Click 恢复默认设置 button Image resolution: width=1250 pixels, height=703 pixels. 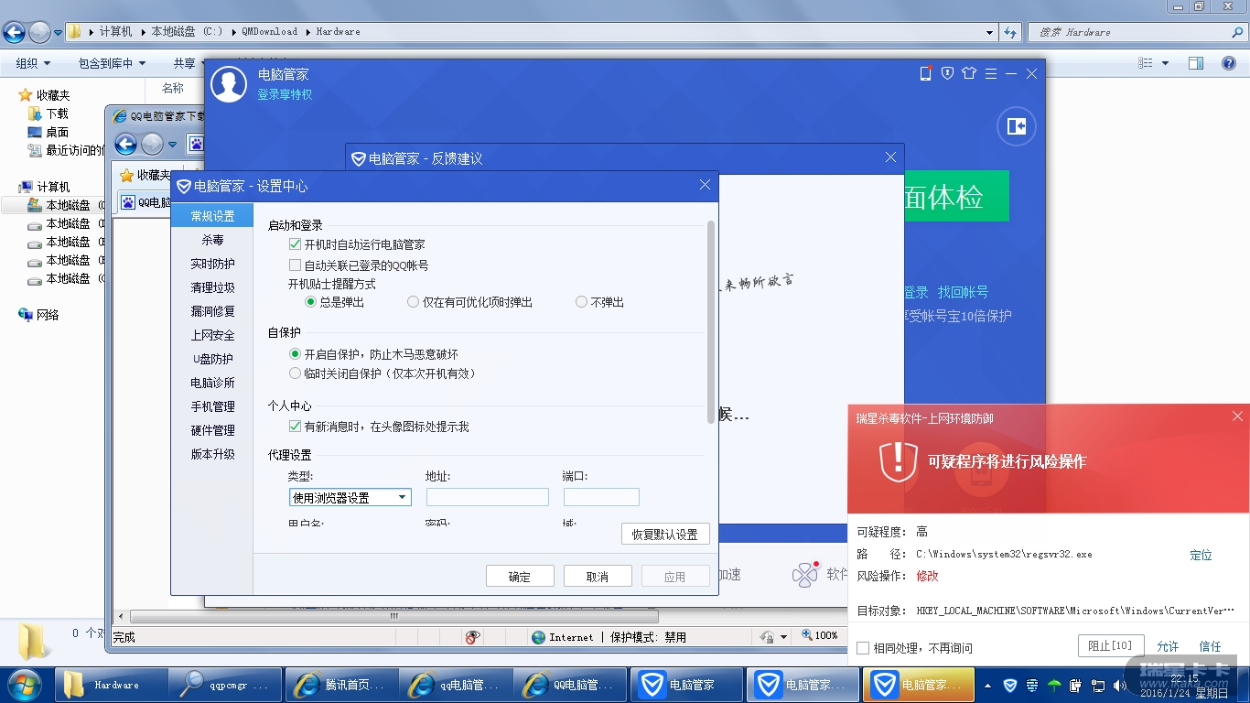[665, 535]
